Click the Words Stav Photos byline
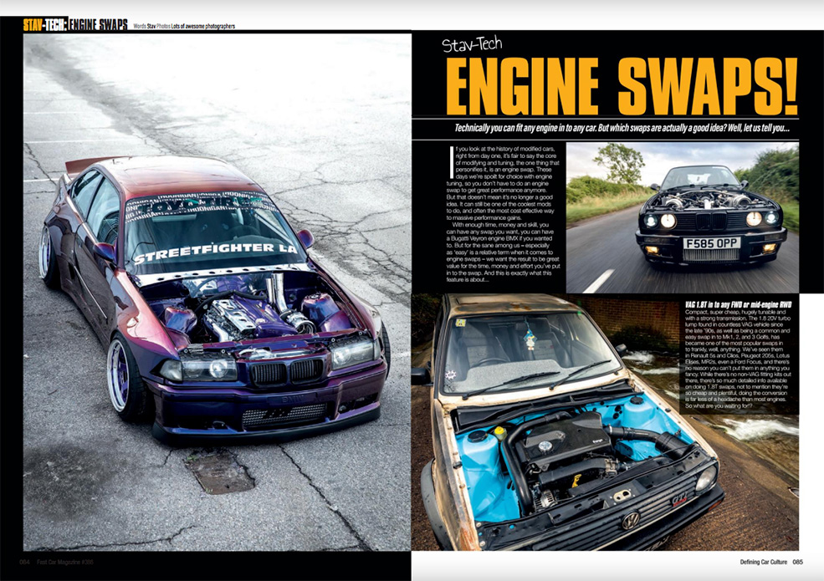Viewport: 824px width, 581px height. point(183,26)
